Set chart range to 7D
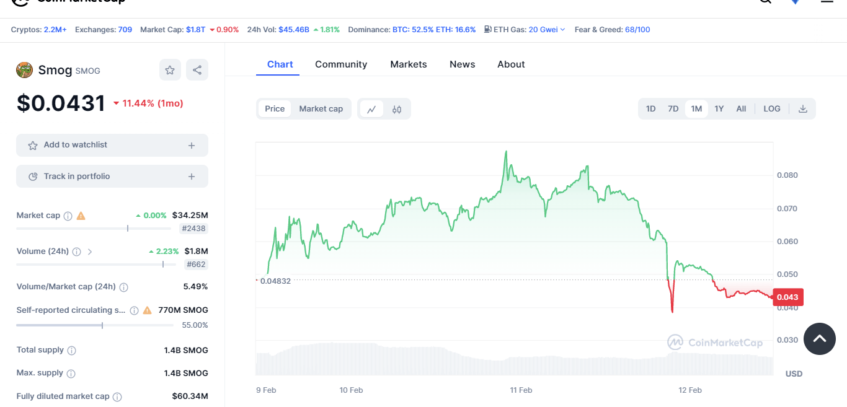This screenshot has width=847, height=407. pyautogui.click(x=673, y=109)
